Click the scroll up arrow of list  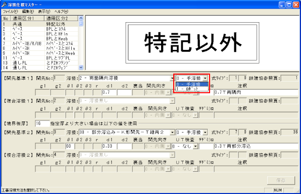(x=81, y=18)
